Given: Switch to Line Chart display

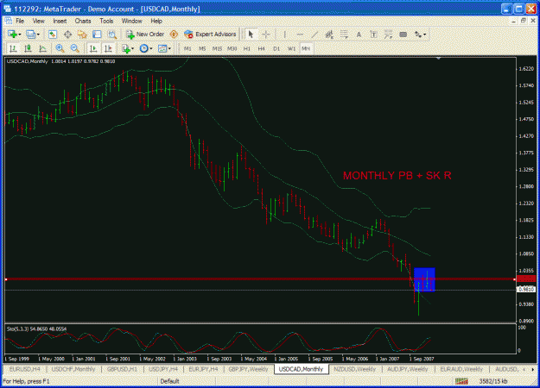Looking at the screenshot, I should tap(42, 48).
